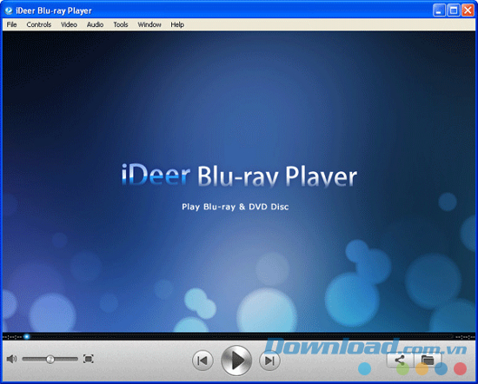Click the share button
The width and height of the screenshot is (478, 384).
tap(400, 361)
